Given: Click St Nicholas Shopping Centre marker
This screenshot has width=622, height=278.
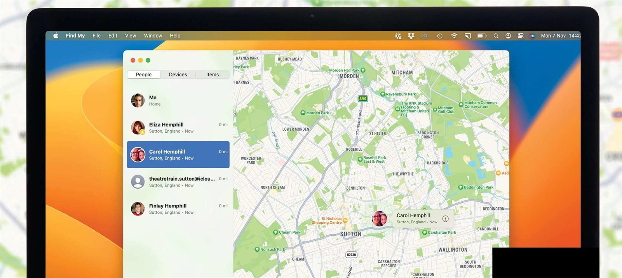Looking at the screenshot, I should pos(345,221).
